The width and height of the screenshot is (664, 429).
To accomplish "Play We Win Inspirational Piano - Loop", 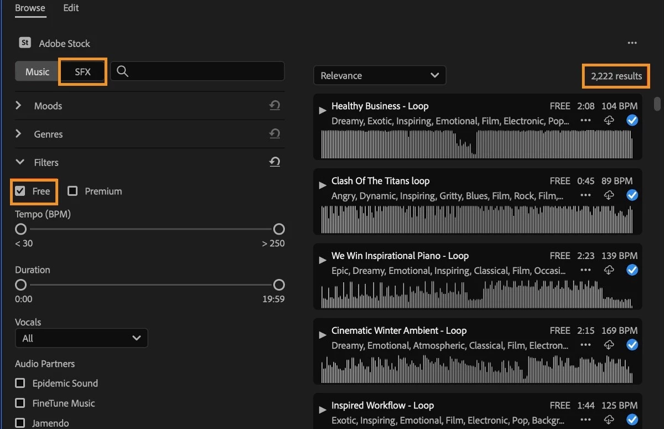I will (323, 260).
